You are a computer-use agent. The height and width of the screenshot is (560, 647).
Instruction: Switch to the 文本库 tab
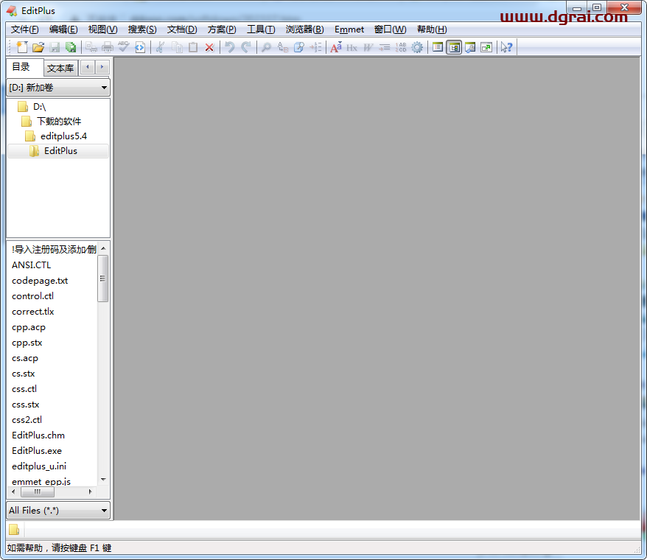pyautogui.click(x=60, y=68)
